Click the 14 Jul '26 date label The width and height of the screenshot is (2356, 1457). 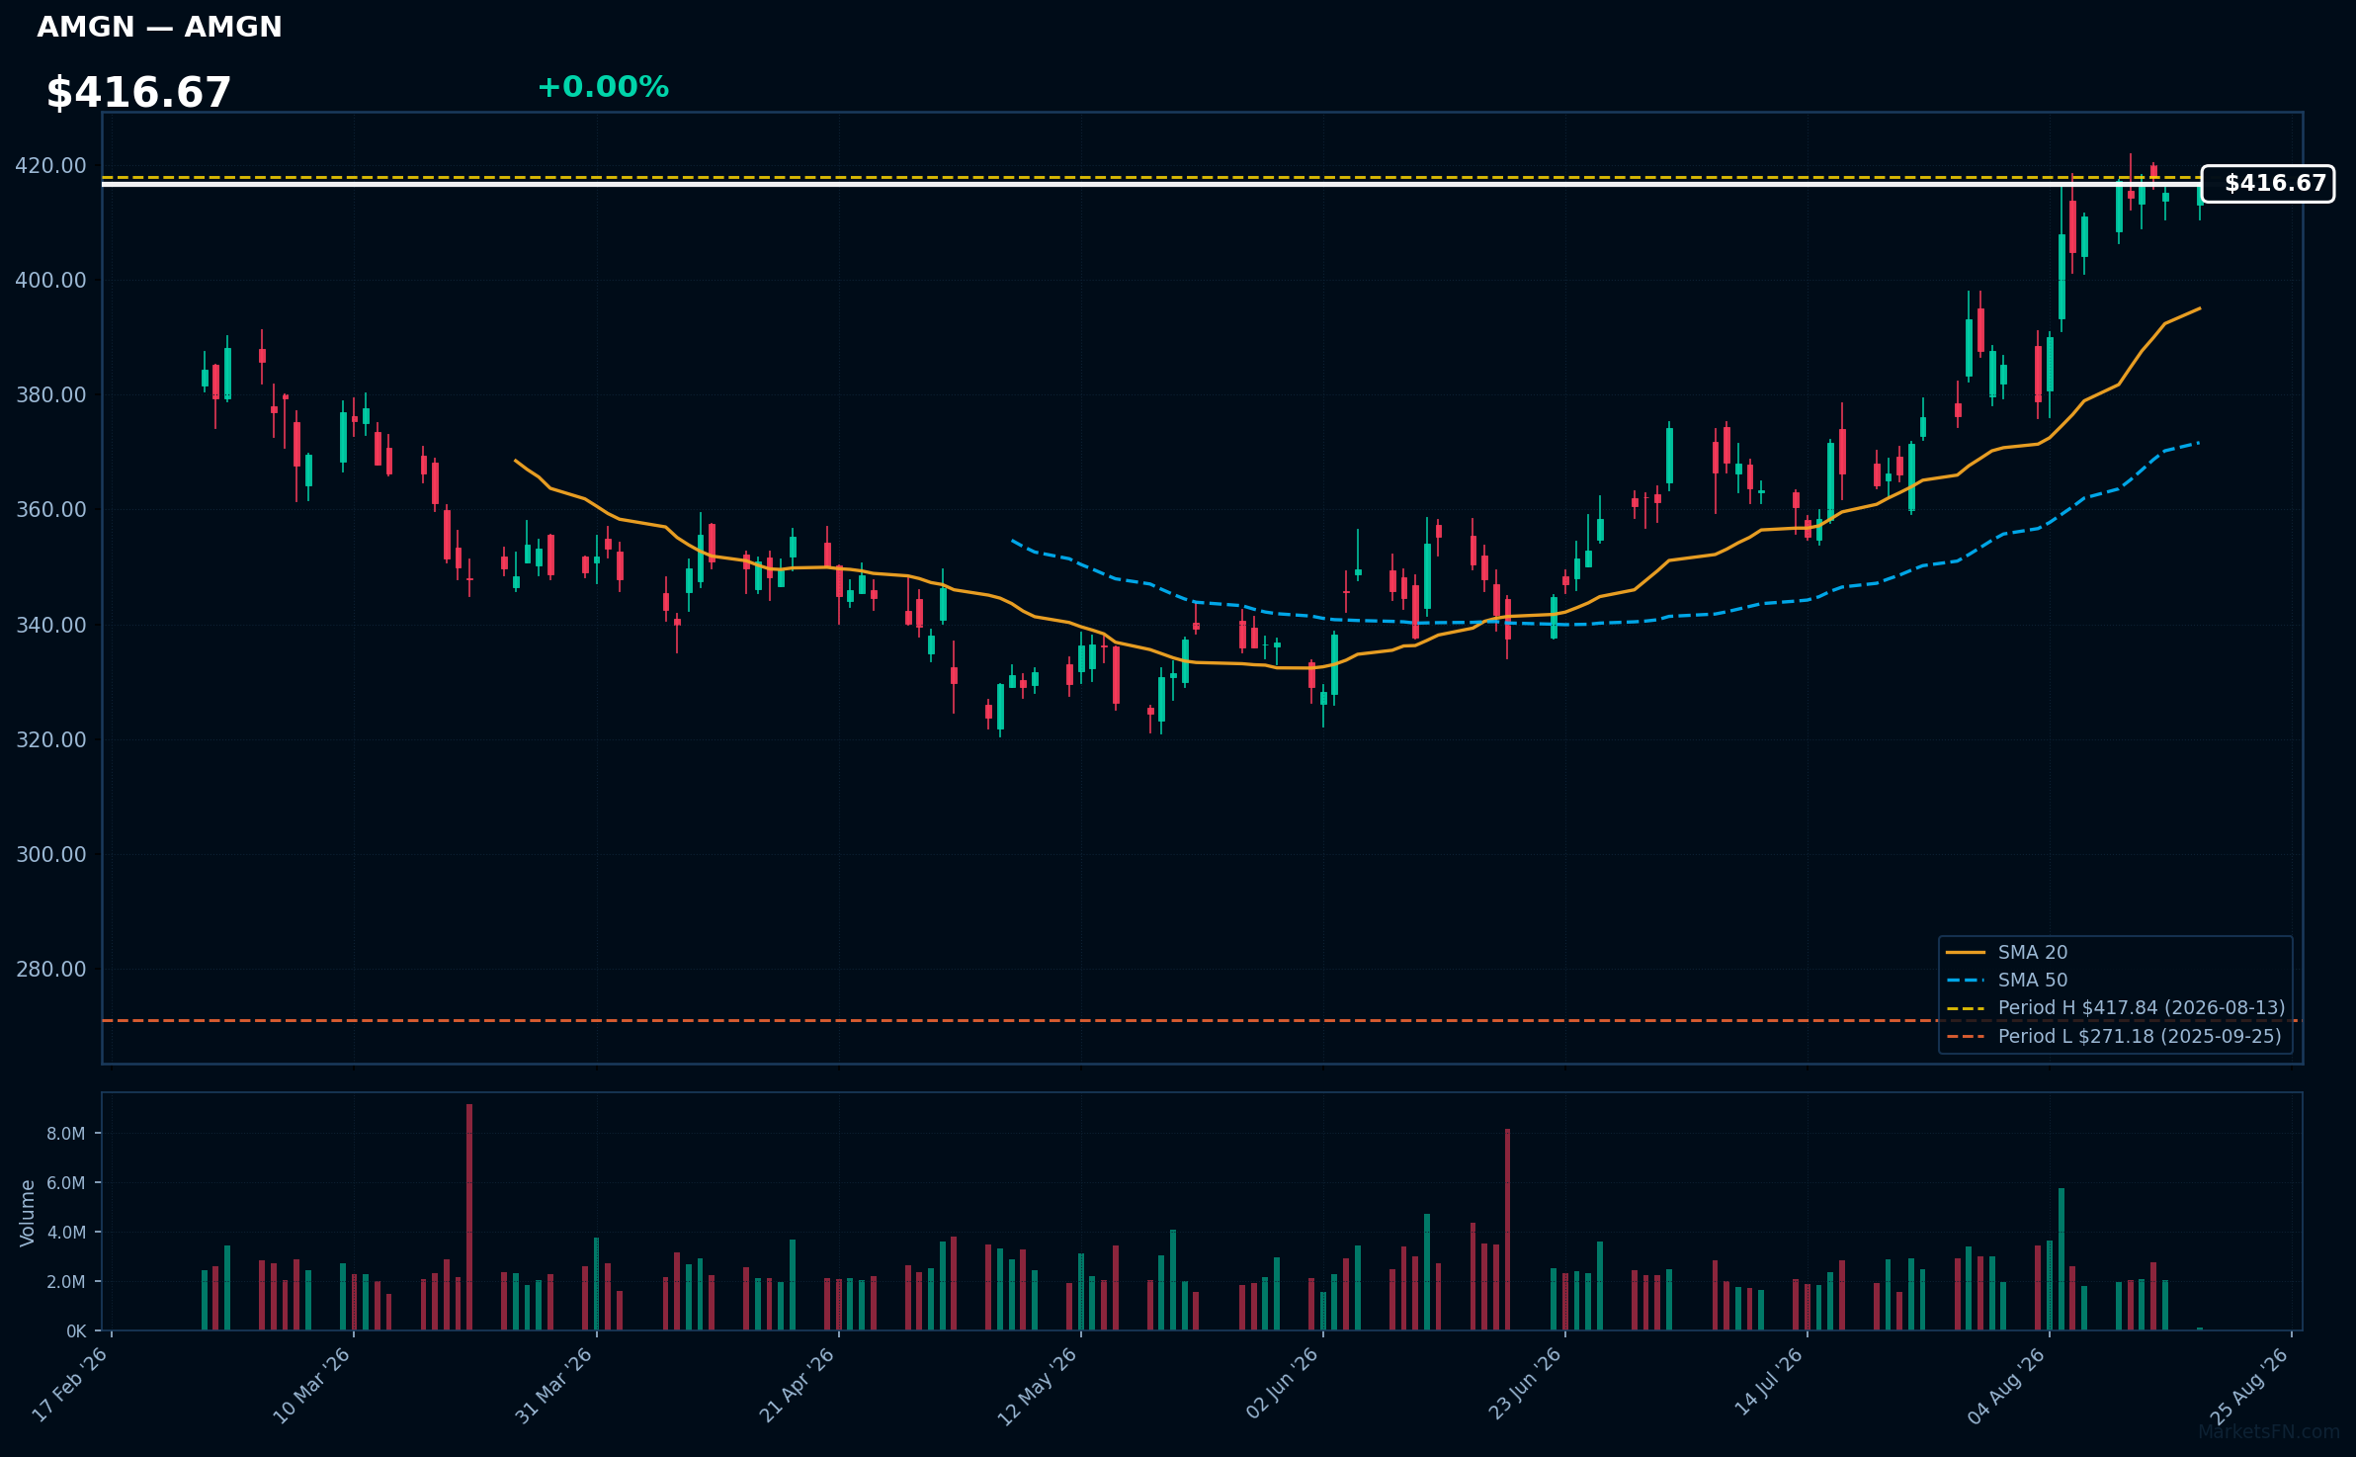[x=1769, y=1382]
